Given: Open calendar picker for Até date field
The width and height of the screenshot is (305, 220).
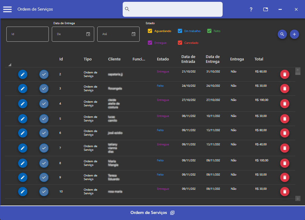Looking at the screenshot, I should 134,34.
